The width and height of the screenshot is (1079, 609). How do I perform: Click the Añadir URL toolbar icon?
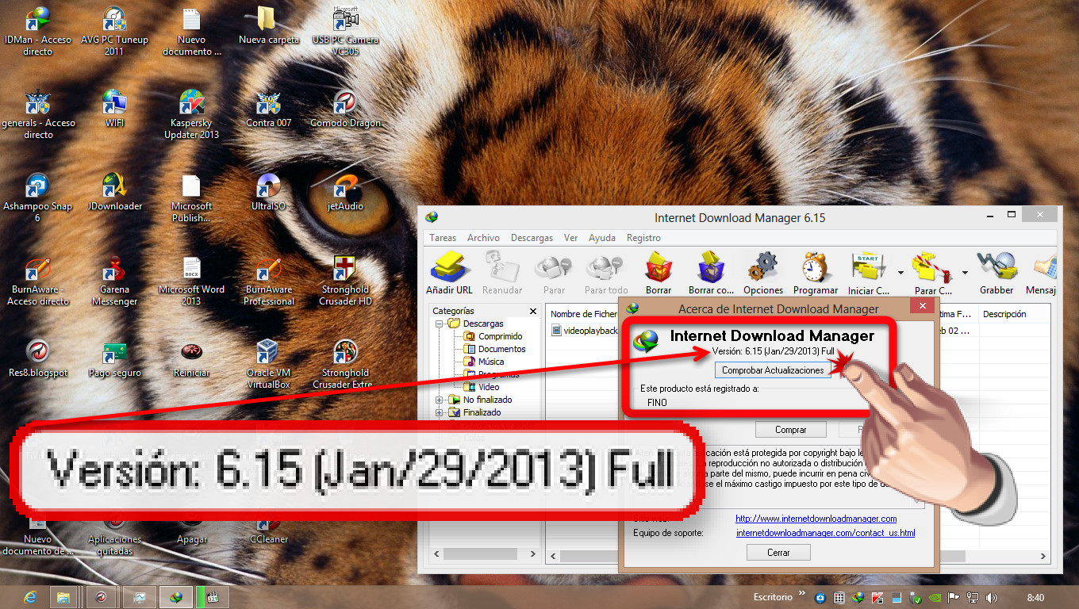449,274
